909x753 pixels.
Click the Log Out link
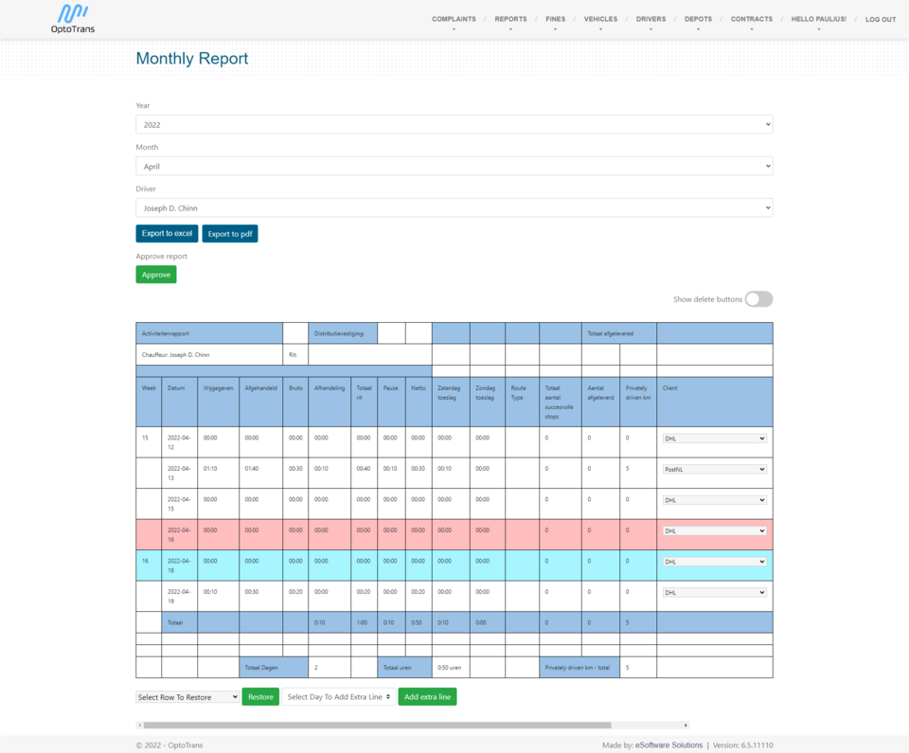pyautogui.click(x=880, y=19)
